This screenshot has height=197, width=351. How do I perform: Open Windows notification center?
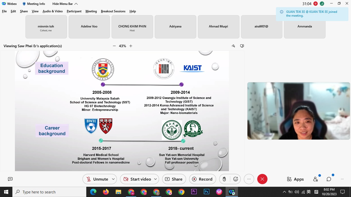click(343, 192)
